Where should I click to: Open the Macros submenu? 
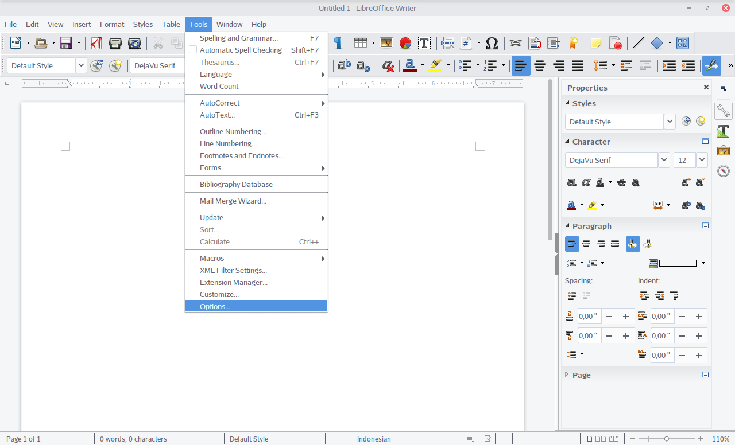256,258
